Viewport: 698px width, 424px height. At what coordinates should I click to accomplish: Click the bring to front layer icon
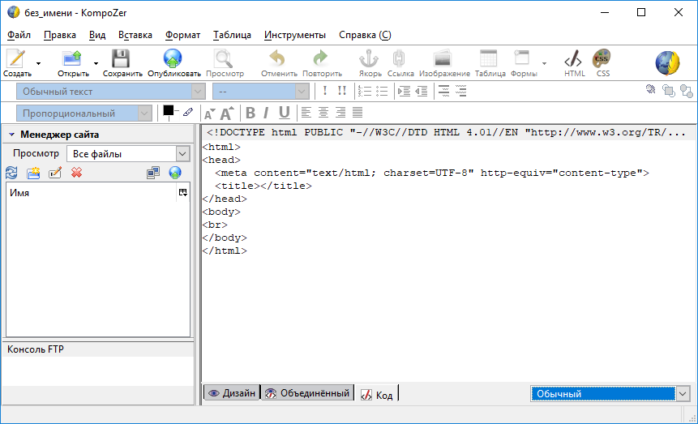coord(669,91)
